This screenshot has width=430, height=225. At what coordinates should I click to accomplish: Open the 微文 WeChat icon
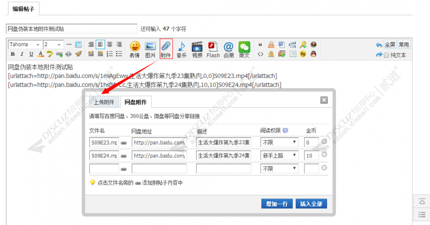pyautogui.click(x=244, y=50)
